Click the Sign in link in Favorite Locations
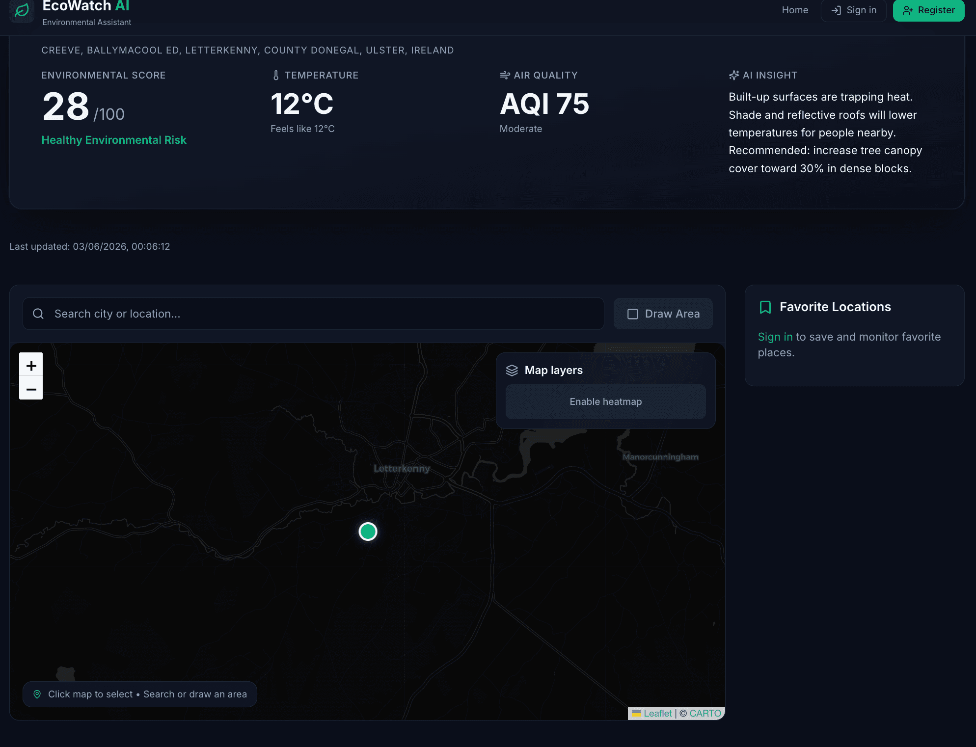This screenshot has height=747, width=976. click(775, 337)
